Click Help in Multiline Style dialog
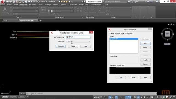Viewport: 176px width, 99px height. pyautogui.click(x=145, y=78)
